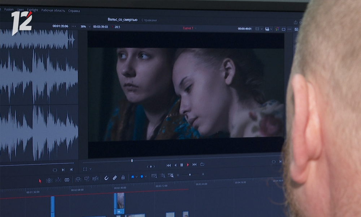The image size is (361, 217).
Task: Zoom in timeline with plus button
Action: point(203,174)
